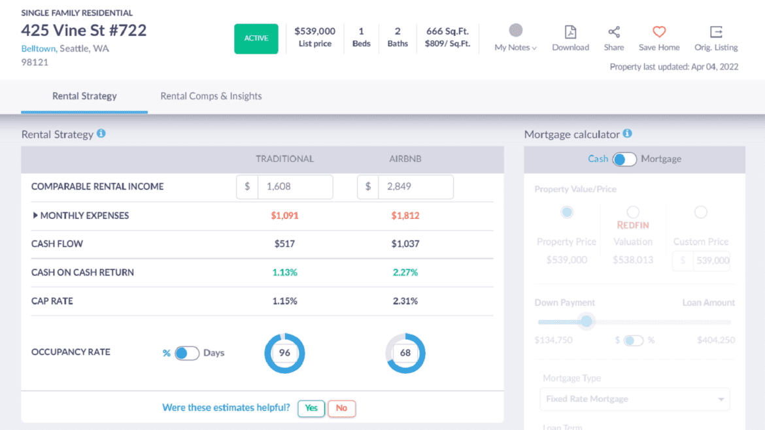Viewport: 765px width, 430px height.
Task: Toggle Occupancy Rate display to Days
Action: pyautogui.click(x=188, y=352)
